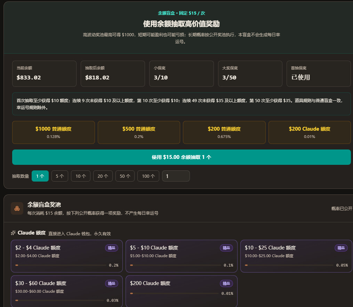Select 1 个 draw quantity
Viewport: 353px width, 307px height.
pos(40,176)
